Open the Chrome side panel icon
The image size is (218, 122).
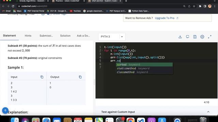point(205,6)
